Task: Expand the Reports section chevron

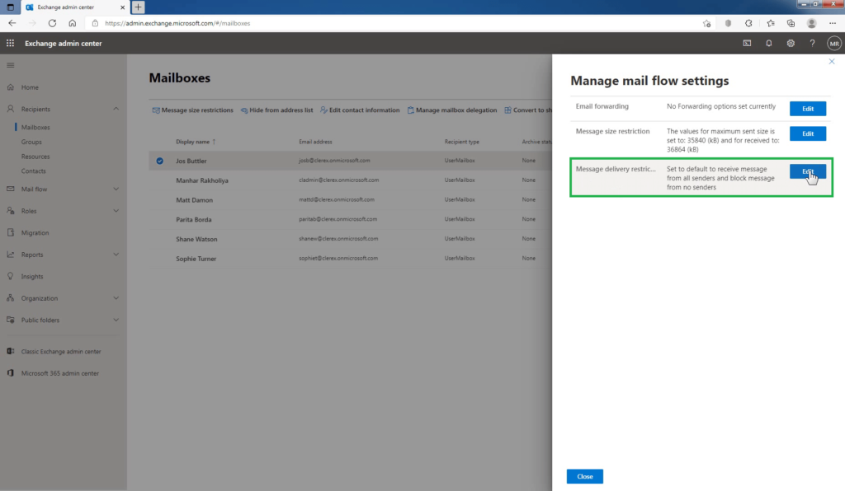Action: (x=116, y=255)
